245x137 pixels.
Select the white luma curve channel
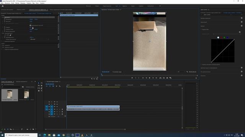(218, 37)
